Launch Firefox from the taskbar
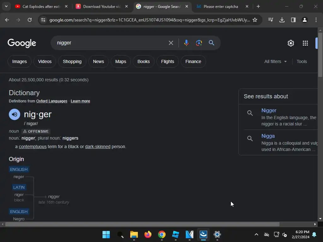The height and width of the screenshot is (242, 323). pos(148,234)
